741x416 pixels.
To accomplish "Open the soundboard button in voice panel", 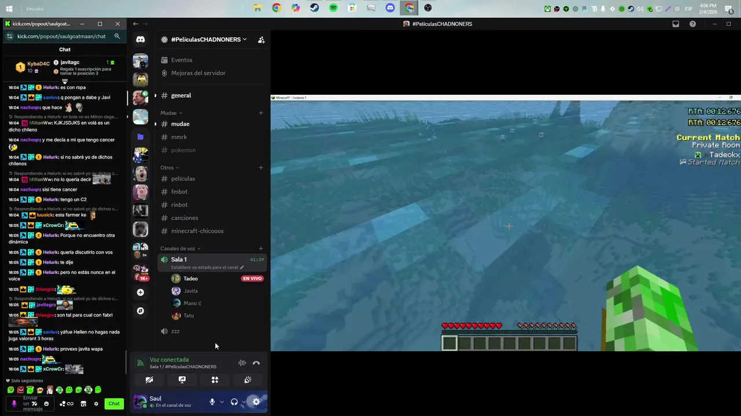I will coord(248,380).
